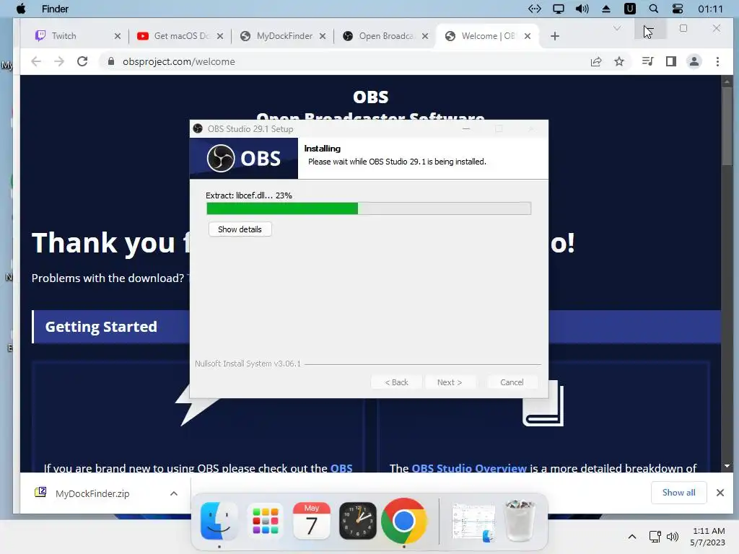The image size is (739, 554).
Task: Click the 01:11 clock in menu bar
Action: click(x=710, y=9)
